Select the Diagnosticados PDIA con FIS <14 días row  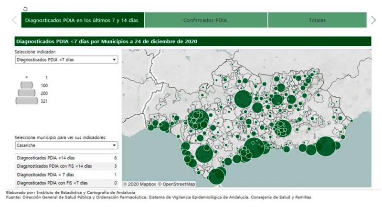point(66,166)
